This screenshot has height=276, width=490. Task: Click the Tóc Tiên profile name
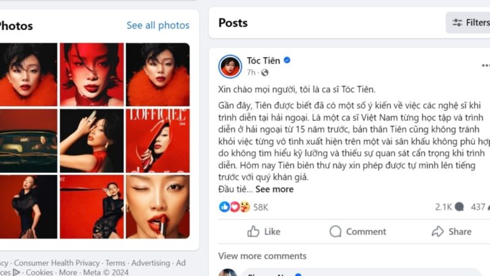[x=263, y=60]
